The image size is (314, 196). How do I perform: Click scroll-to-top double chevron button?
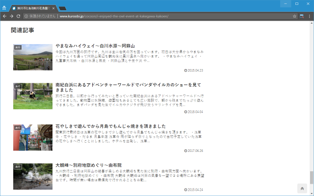pos(302,188)
